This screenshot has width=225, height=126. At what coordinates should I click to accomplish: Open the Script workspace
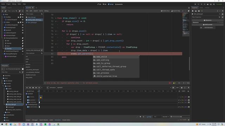pyautogui.click(x=111, y=4)
